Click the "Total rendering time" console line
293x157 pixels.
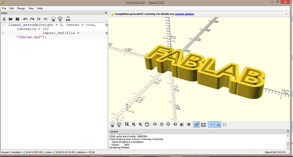point(136,139)
